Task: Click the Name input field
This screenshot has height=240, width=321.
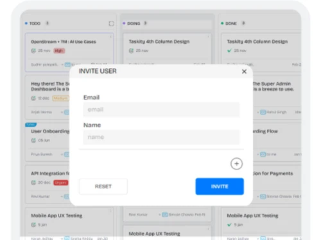Action: pos(161,137)
